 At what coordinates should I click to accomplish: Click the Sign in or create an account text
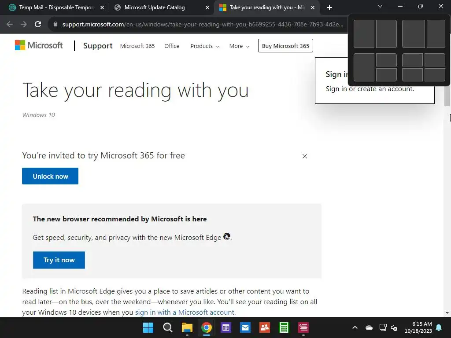pyautogui.click(x=370, y=89)
